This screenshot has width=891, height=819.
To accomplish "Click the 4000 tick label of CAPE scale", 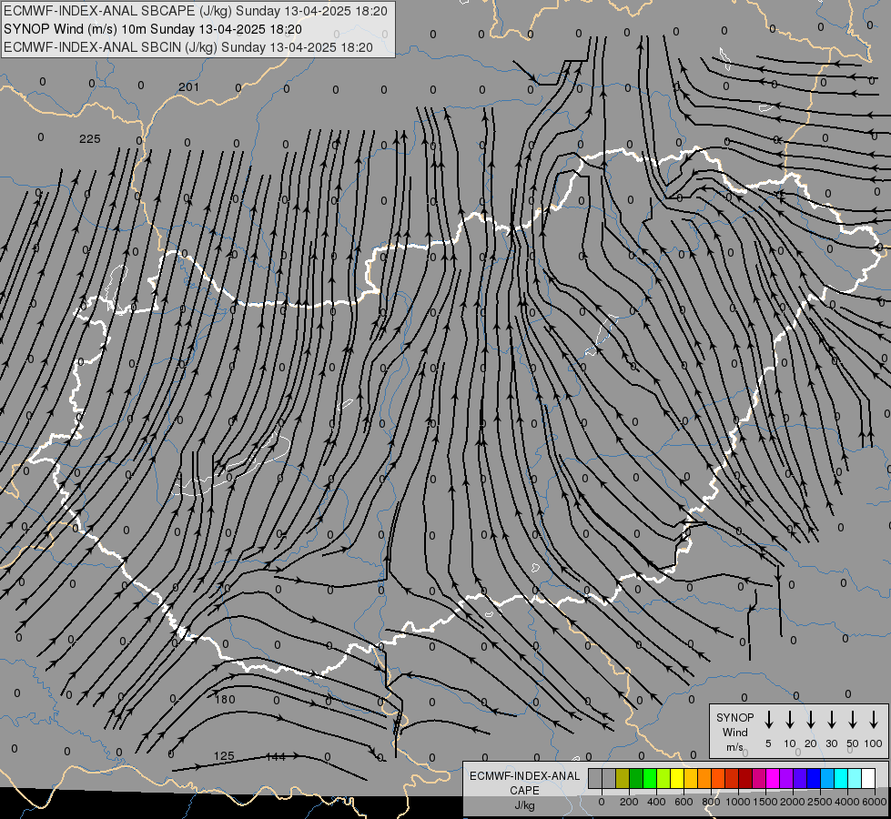I will pyautogui.click(x=847, y=802).
